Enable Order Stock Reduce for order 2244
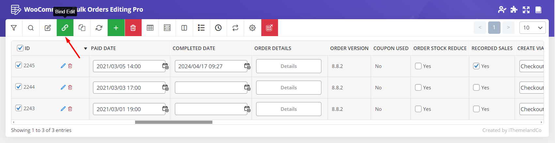The width and height of the screenshot is (555, 143). pyautogui.click(x=418, y=87)
